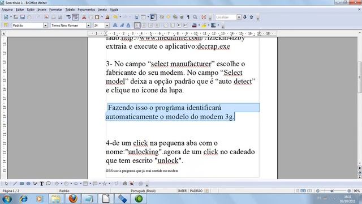Open Find & Replace binoculars icon
Viewport: 362px width, 204px height.
pyautogui.click(x=162, y=17)
